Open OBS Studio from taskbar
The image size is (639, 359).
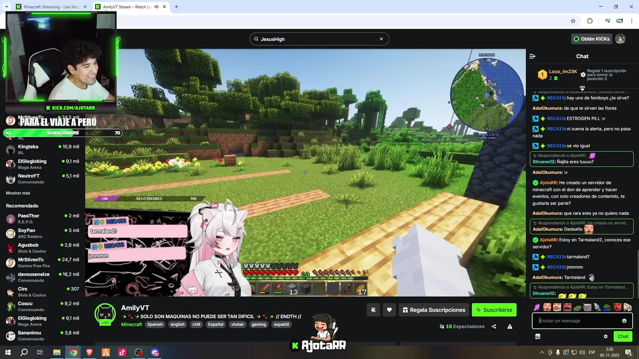138,353
